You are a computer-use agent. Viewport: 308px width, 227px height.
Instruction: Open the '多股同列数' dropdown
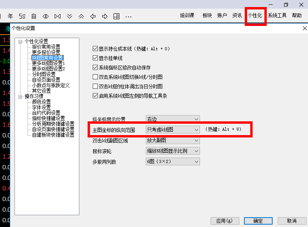pyautogui.click(x=172, y=161)
